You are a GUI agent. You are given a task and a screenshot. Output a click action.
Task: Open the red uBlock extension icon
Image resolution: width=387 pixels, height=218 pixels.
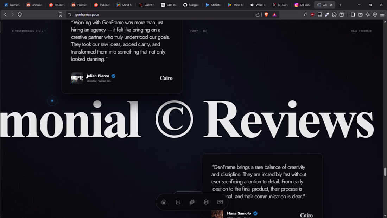pyautogui.click(x=312, y=14)
